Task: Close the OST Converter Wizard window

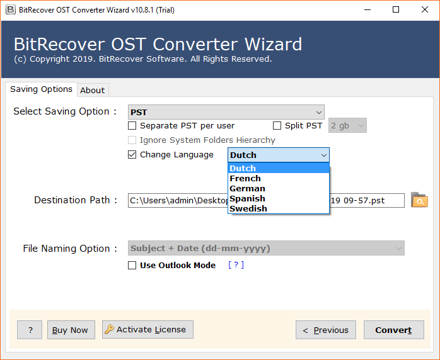Action: (425, 10)
